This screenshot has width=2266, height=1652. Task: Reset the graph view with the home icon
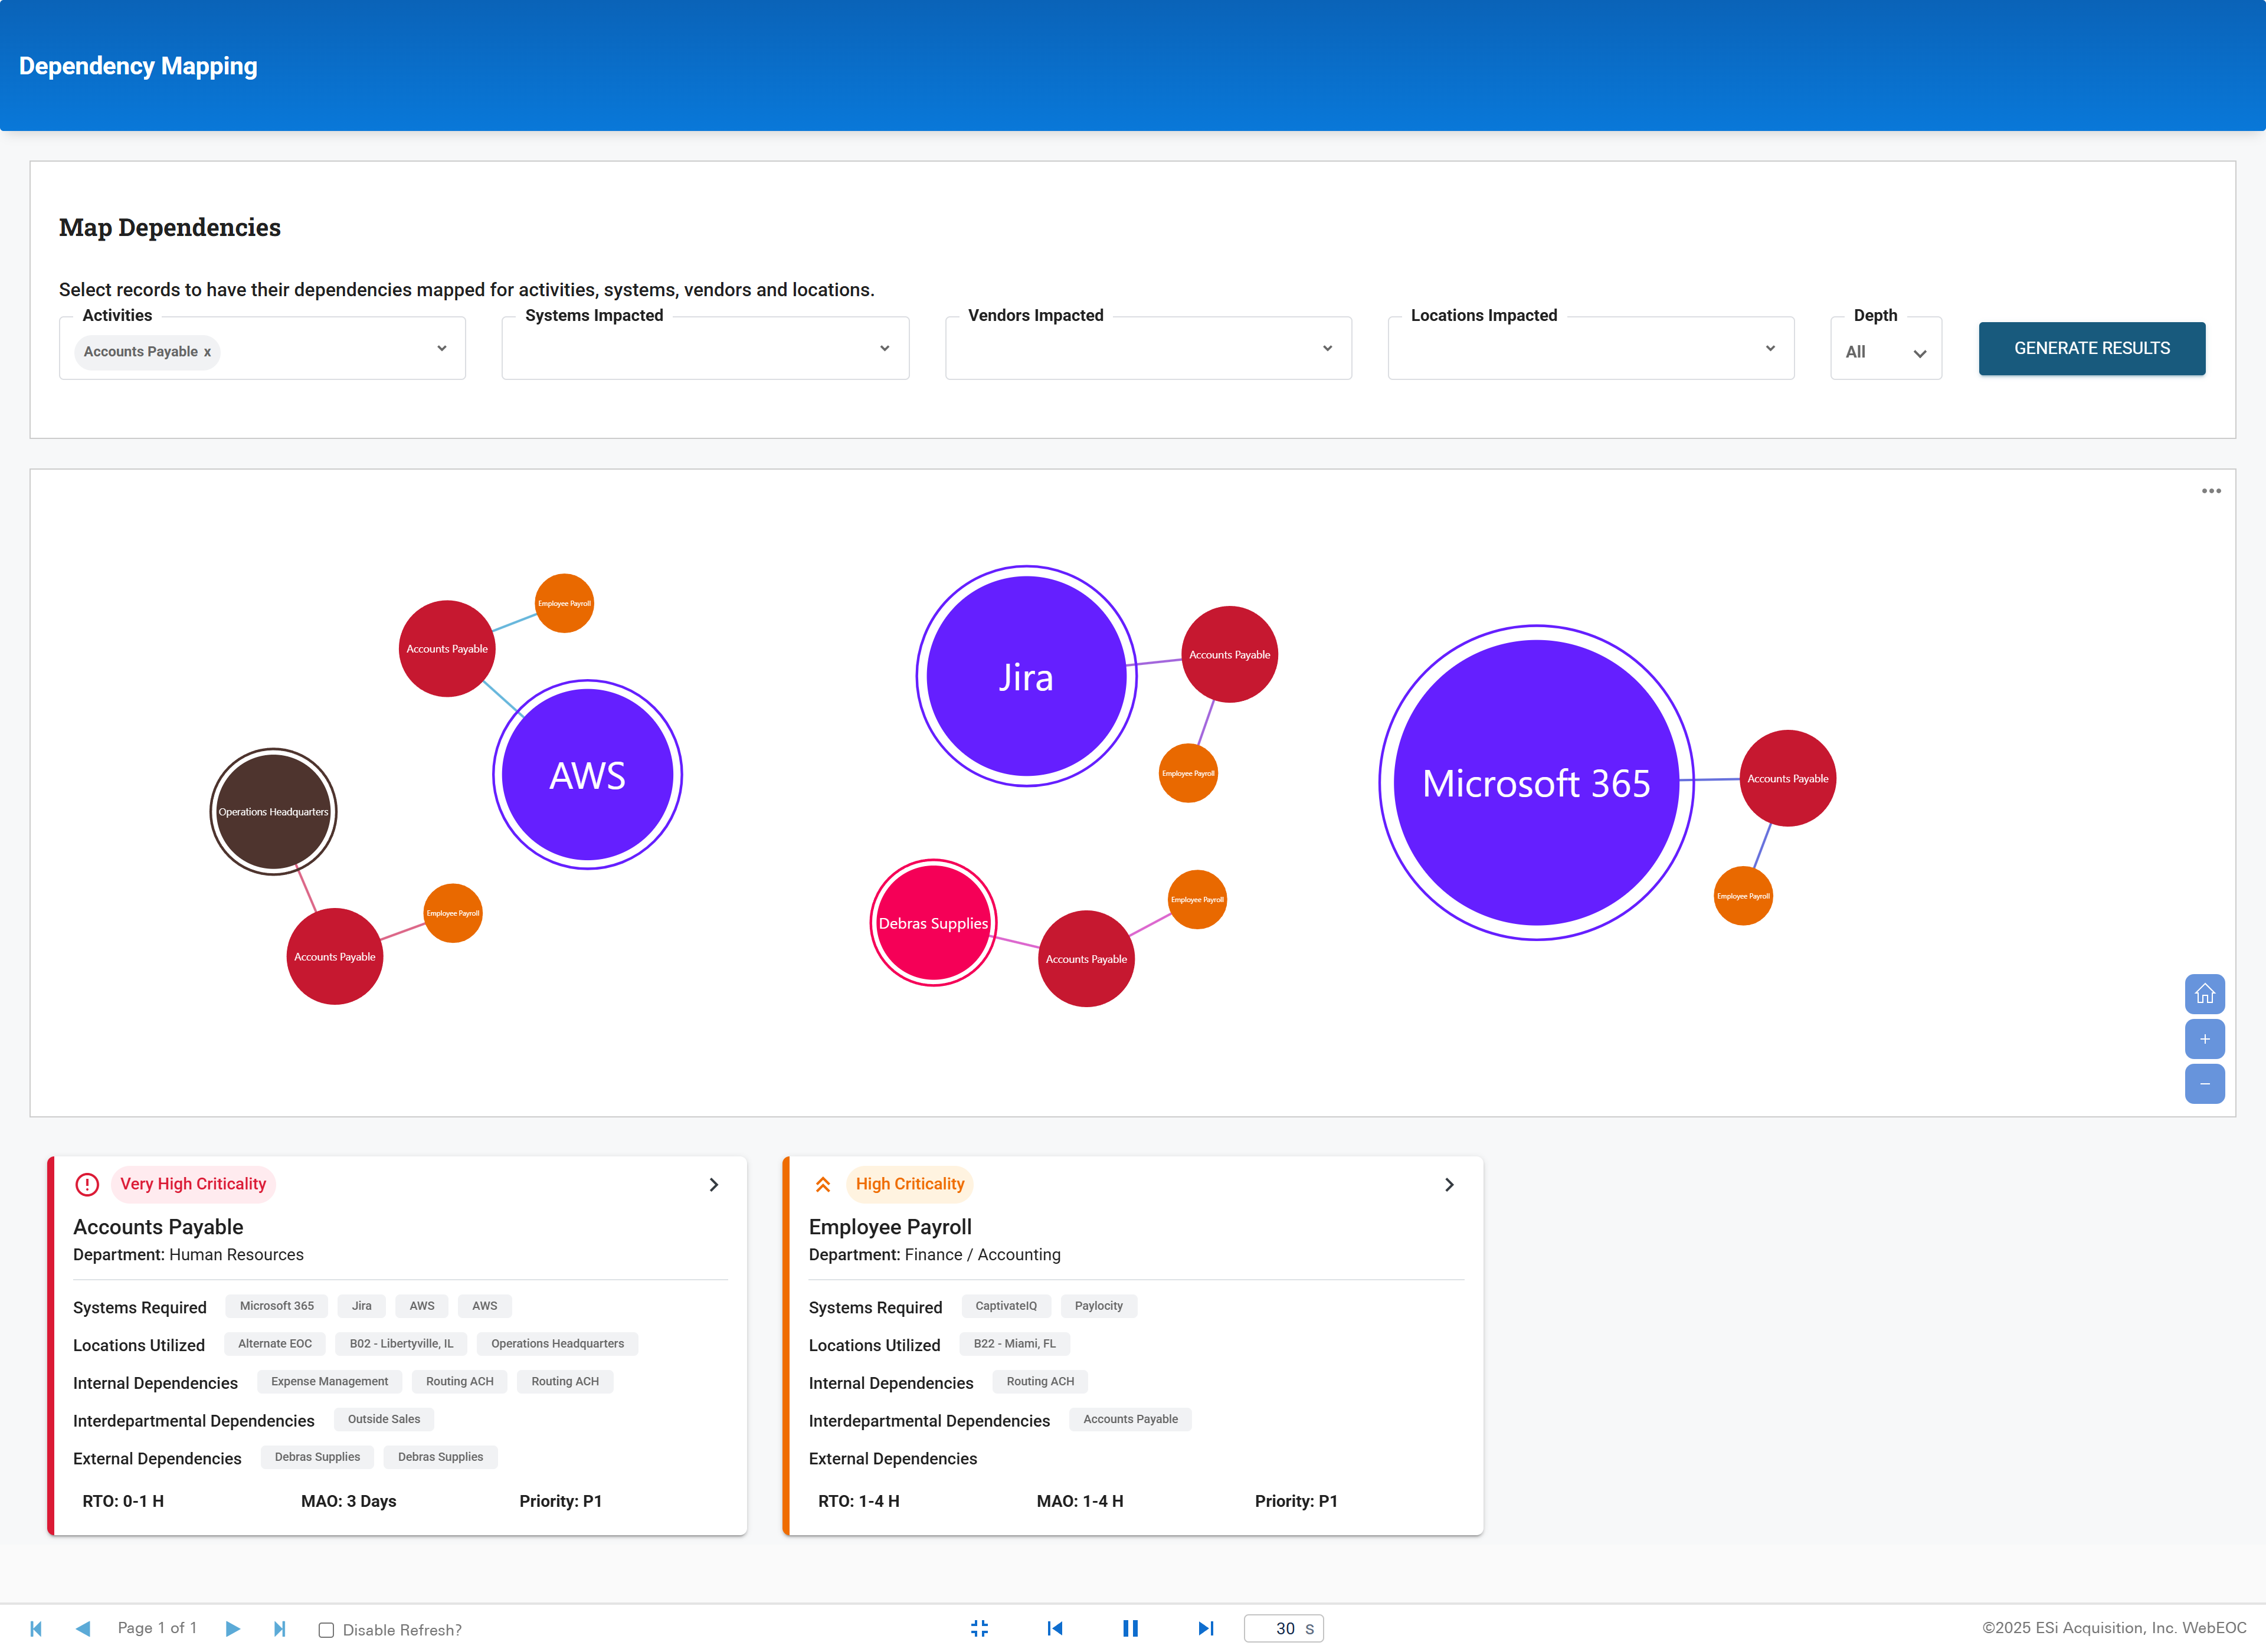coord(2205,994)
